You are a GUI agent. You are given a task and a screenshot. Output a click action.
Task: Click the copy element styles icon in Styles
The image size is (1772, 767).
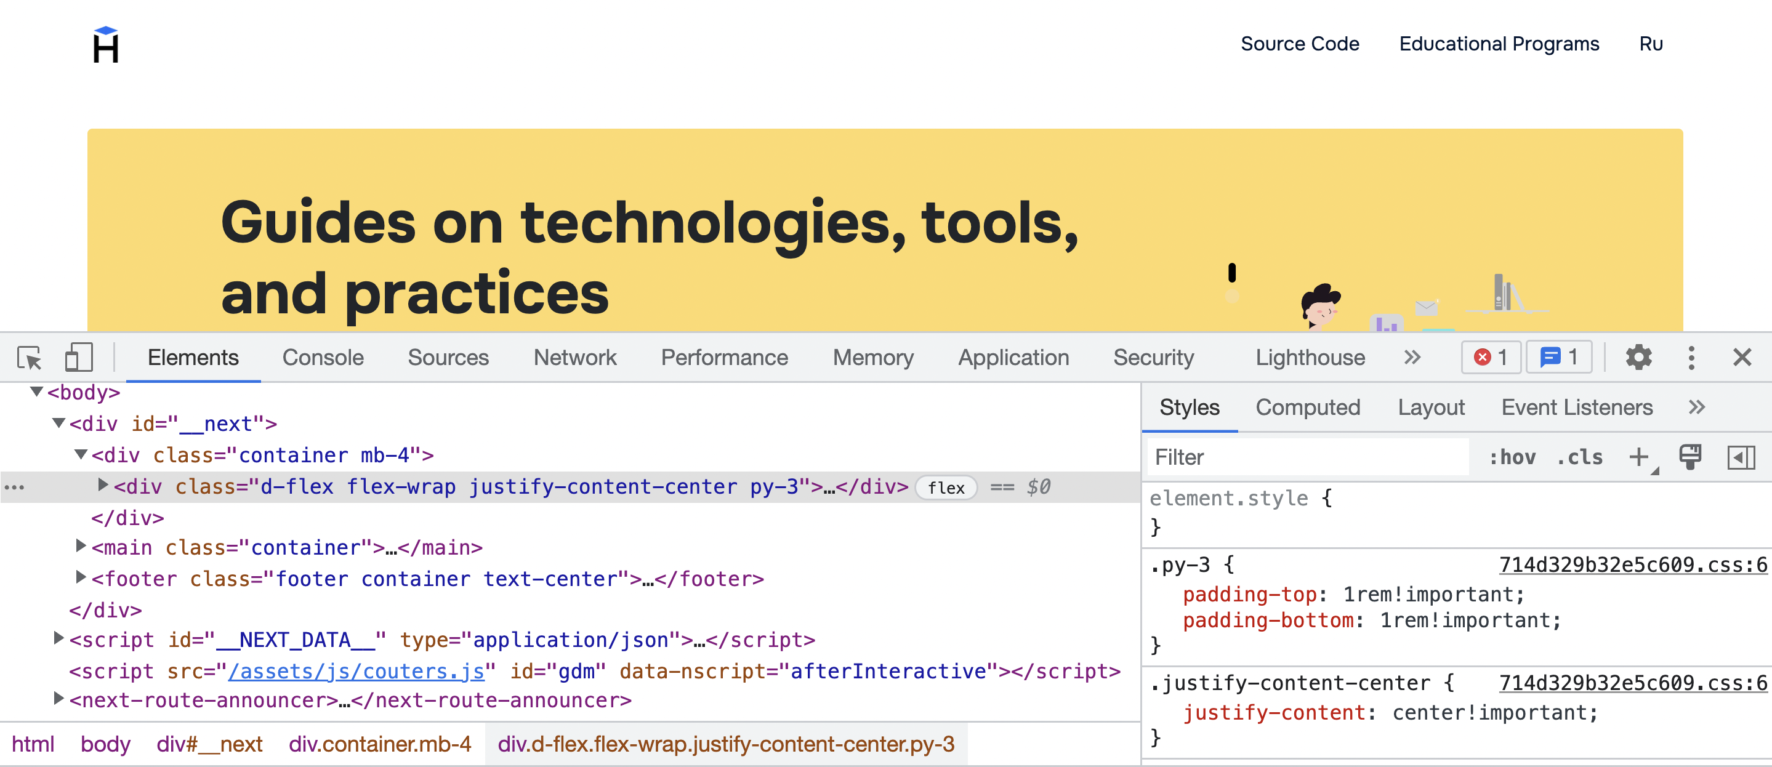1693,456
